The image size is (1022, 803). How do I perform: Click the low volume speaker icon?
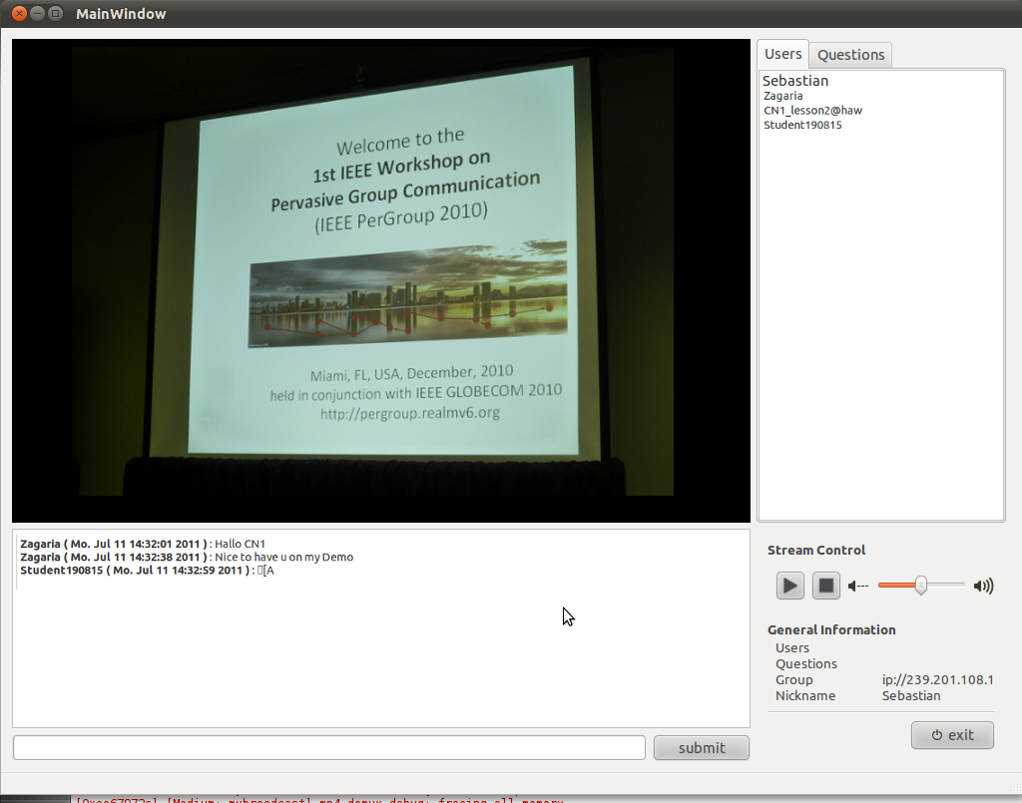tap(857, 587)
